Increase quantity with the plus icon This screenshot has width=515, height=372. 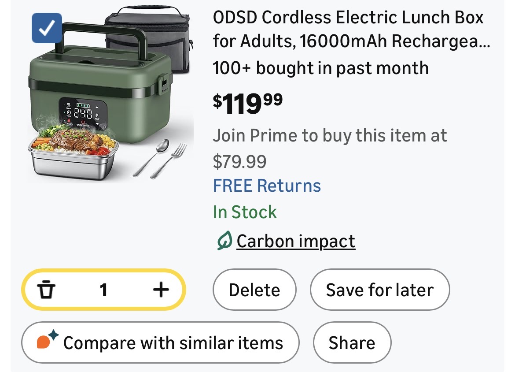coord(161,290)
